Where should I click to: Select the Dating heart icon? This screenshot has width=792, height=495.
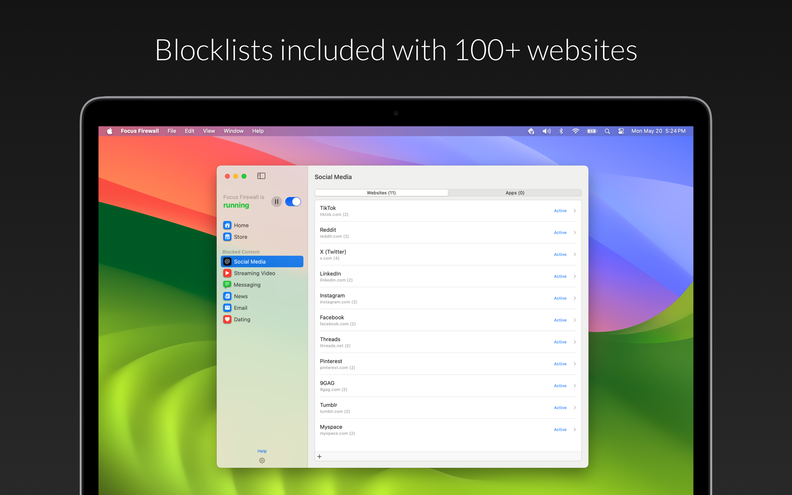point(227,319)
